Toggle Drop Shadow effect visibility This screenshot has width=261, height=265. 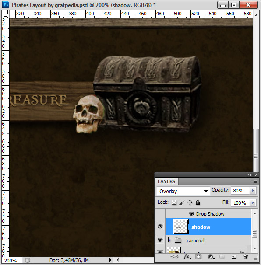coord(191,214)
